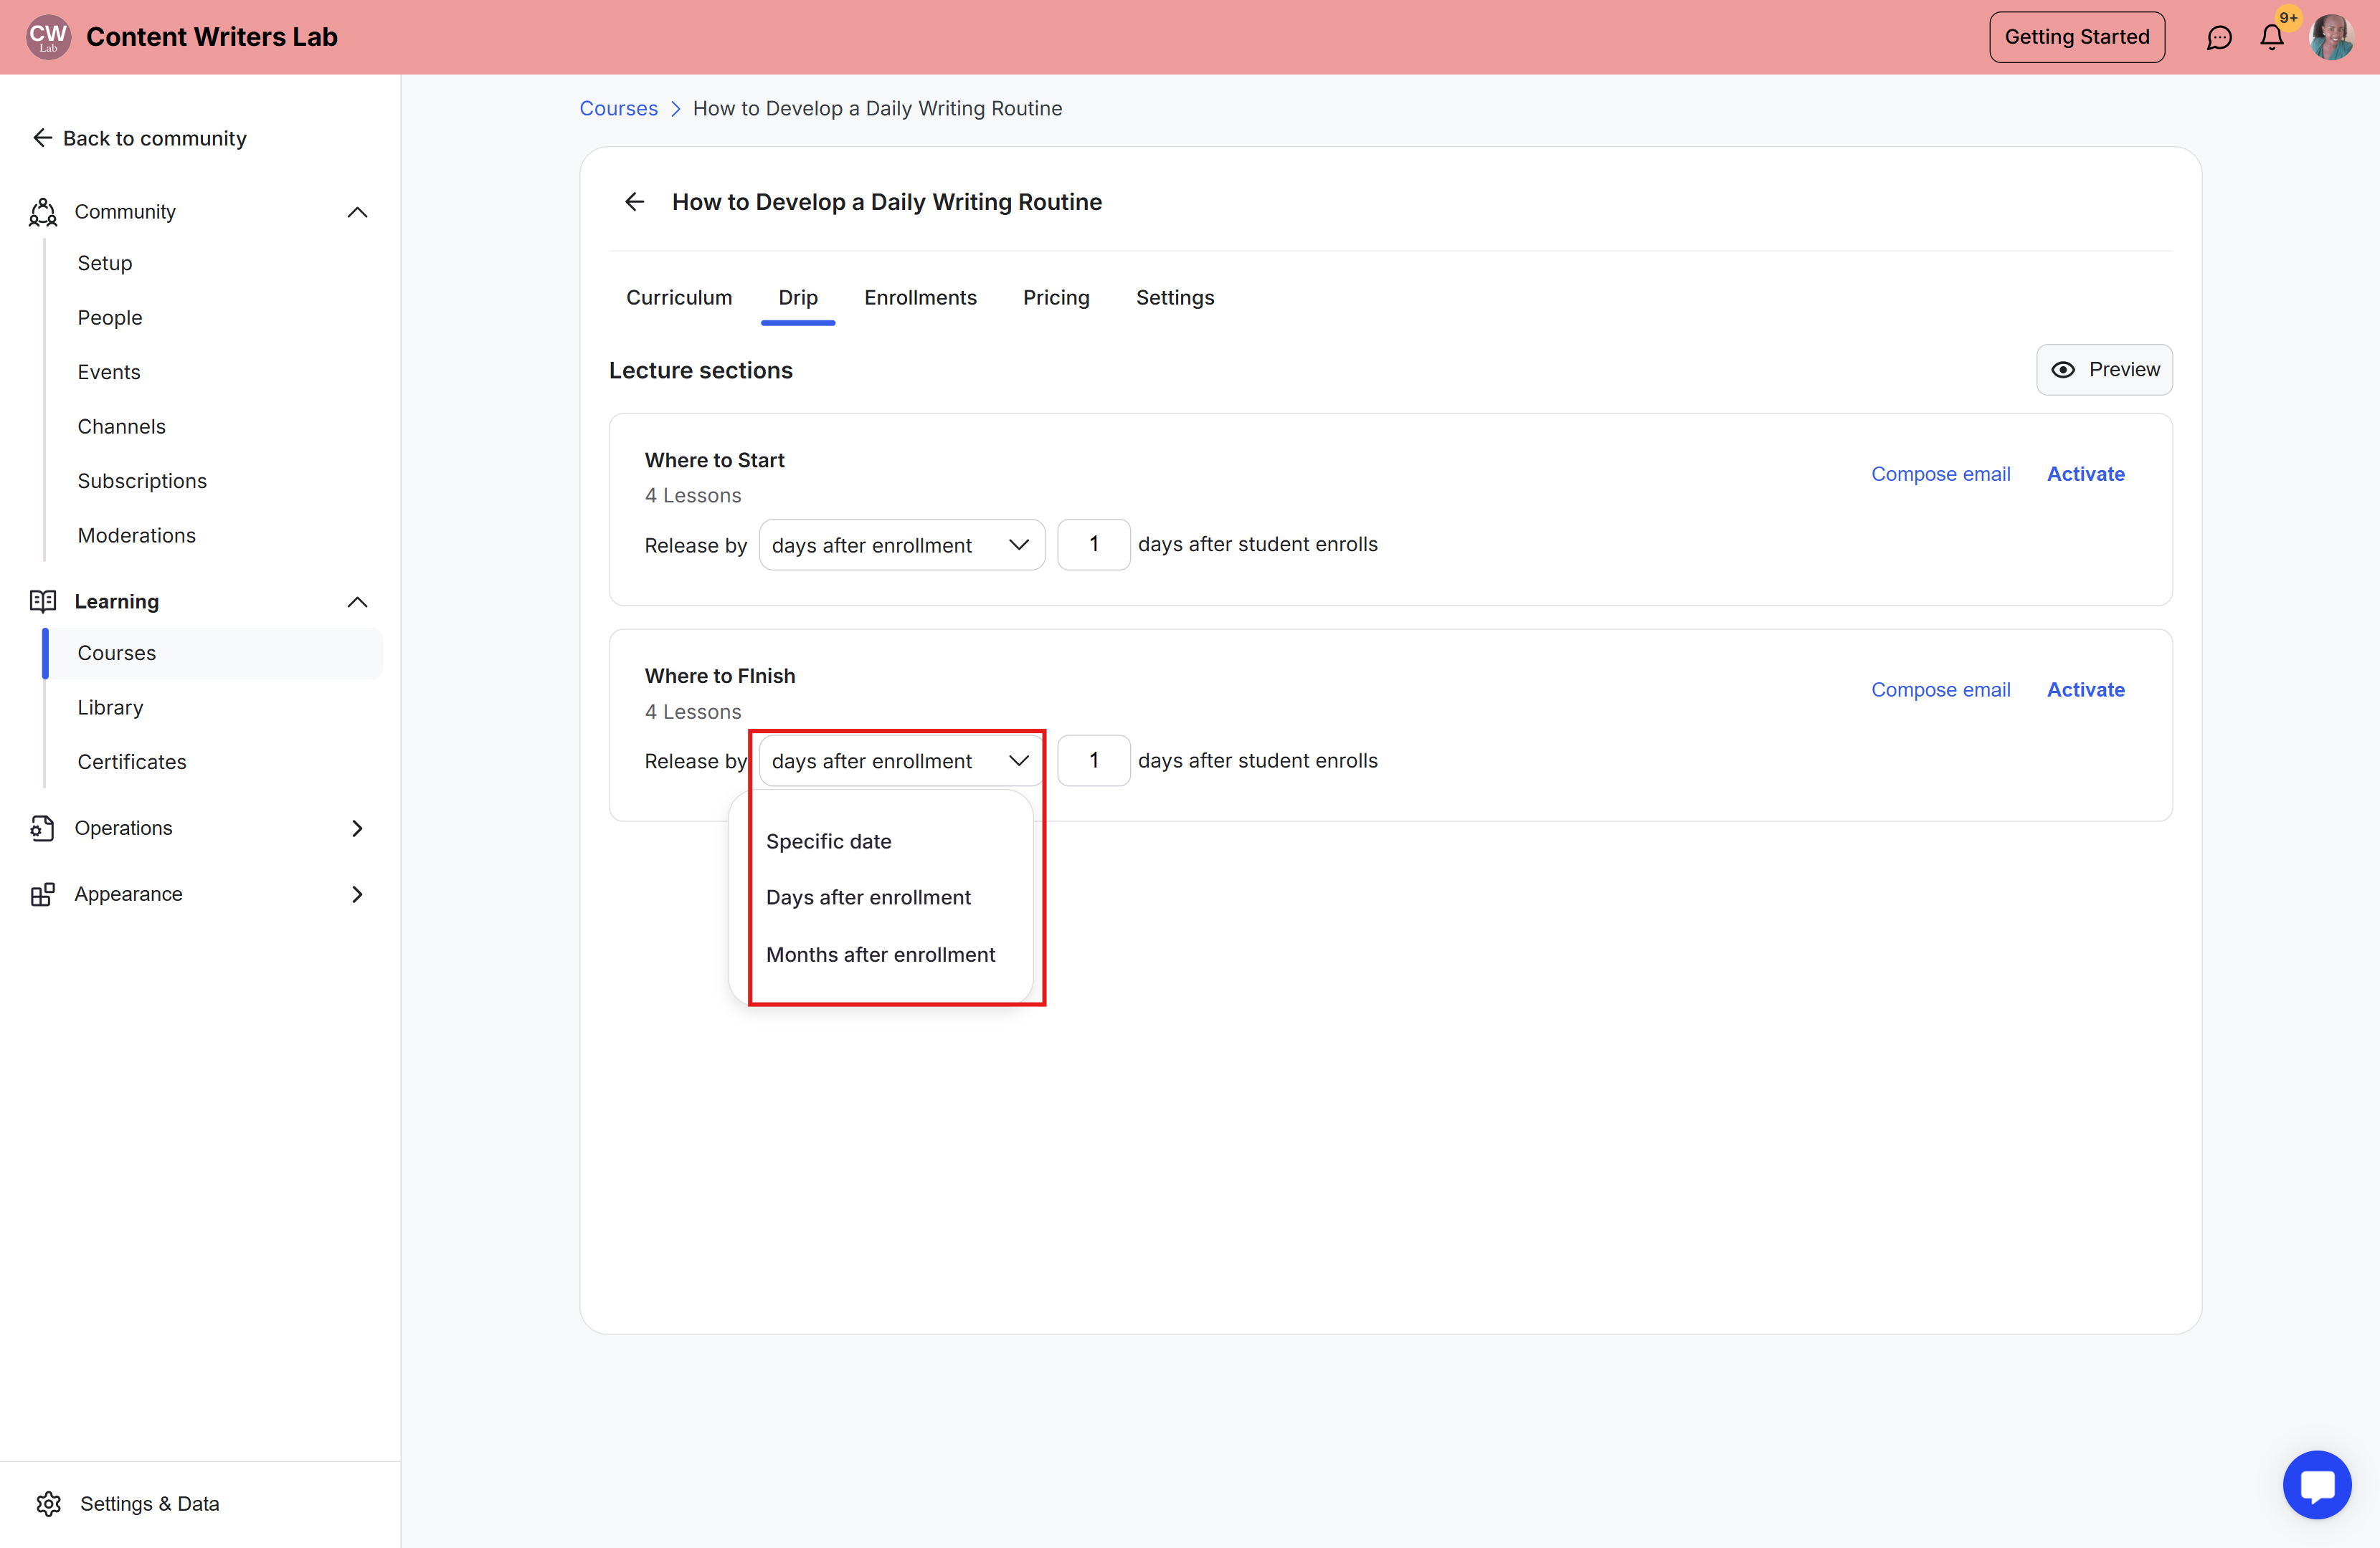Viewport: 2380px width, 1548px height.
Task: Open the user profile avatar
Action: point(2331,38)
